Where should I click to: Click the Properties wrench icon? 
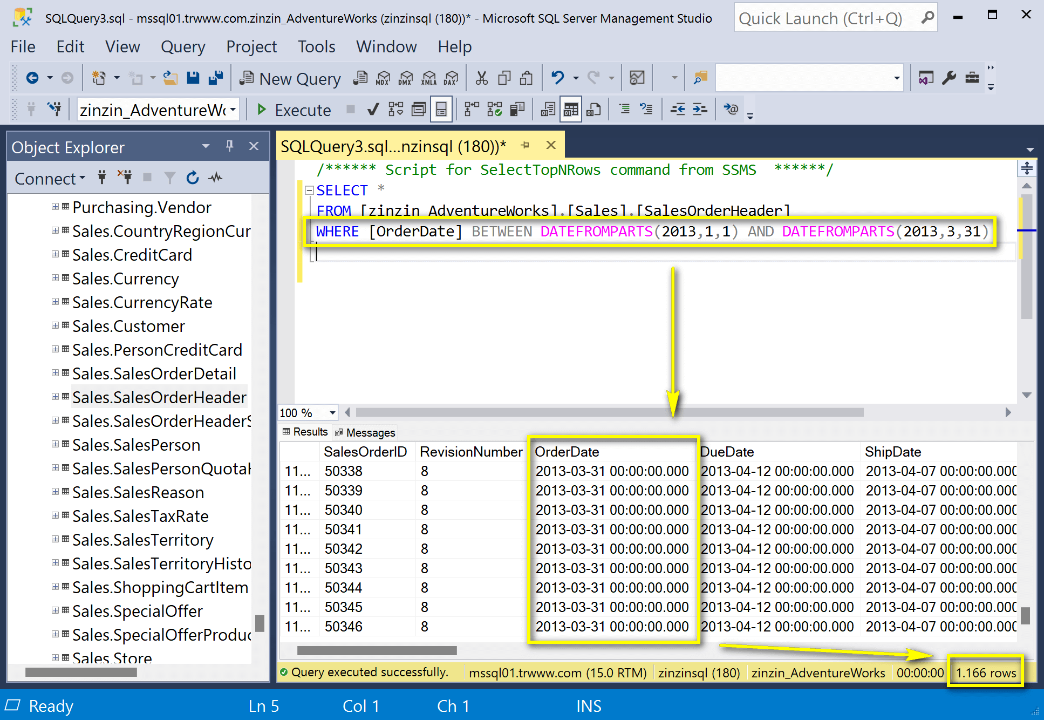pos(949,78)
